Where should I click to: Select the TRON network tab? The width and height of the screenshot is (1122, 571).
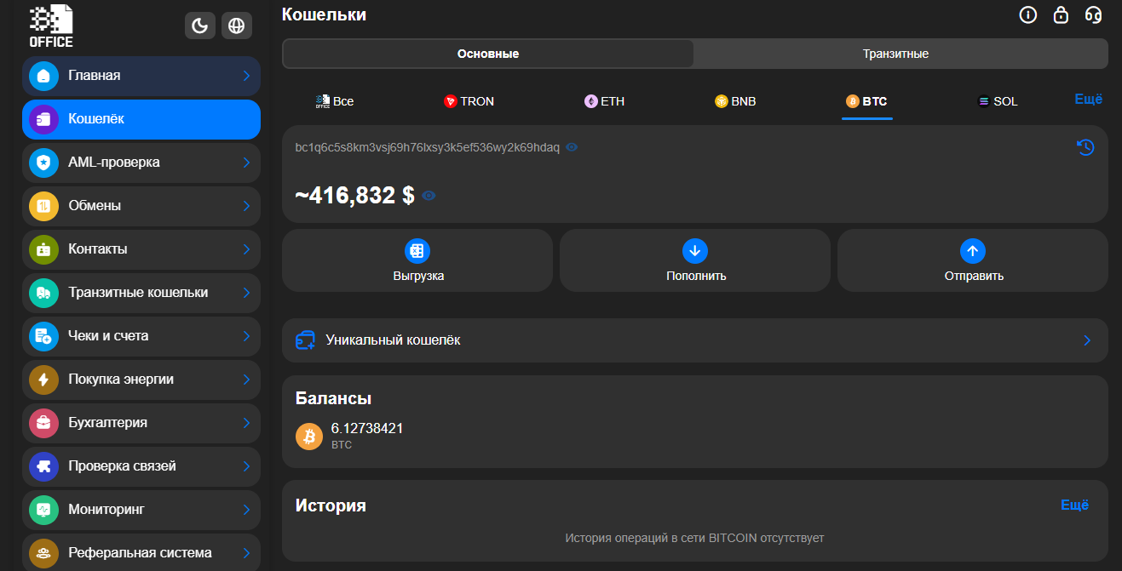pyautogui.click(x=469, y=101)
